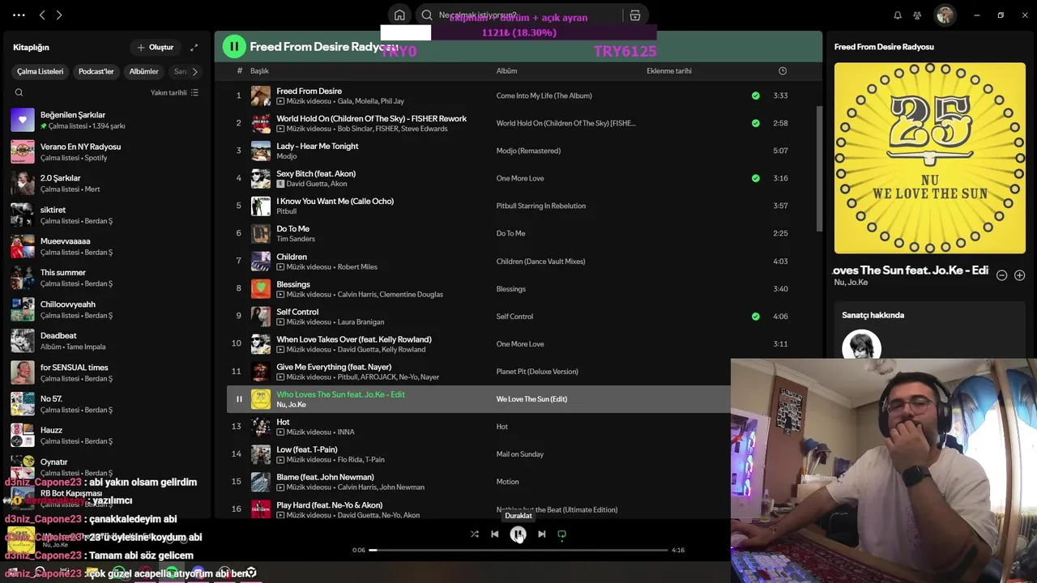Open the This summer playlist
Viewport: 1037px width, 583px height.
(105, 278)
